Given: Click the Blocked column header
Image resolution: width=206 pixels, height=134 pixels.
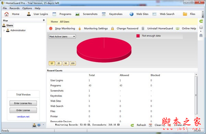Looking at the screenshot, I should pos(155,75).
